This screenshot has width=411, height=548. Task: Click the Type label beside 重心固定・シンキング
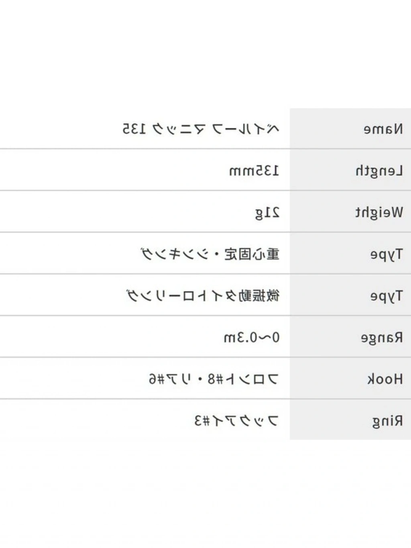(x=386, y=255)
